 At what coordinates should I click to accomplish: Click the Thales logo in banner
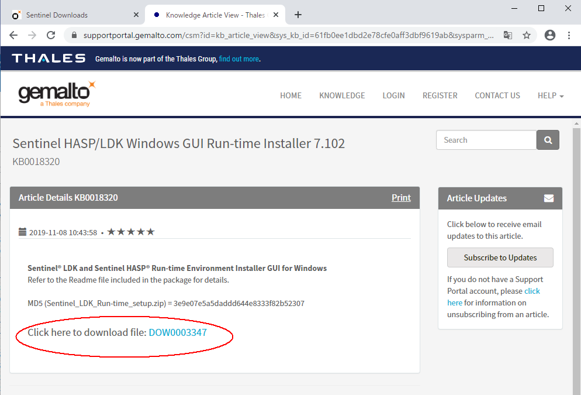click(49, 59)
